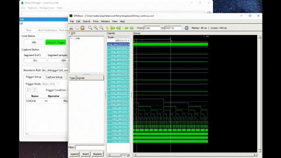
Task: Select the highlighted la0 row in Debugger
Action: click(x=44, y=19)
